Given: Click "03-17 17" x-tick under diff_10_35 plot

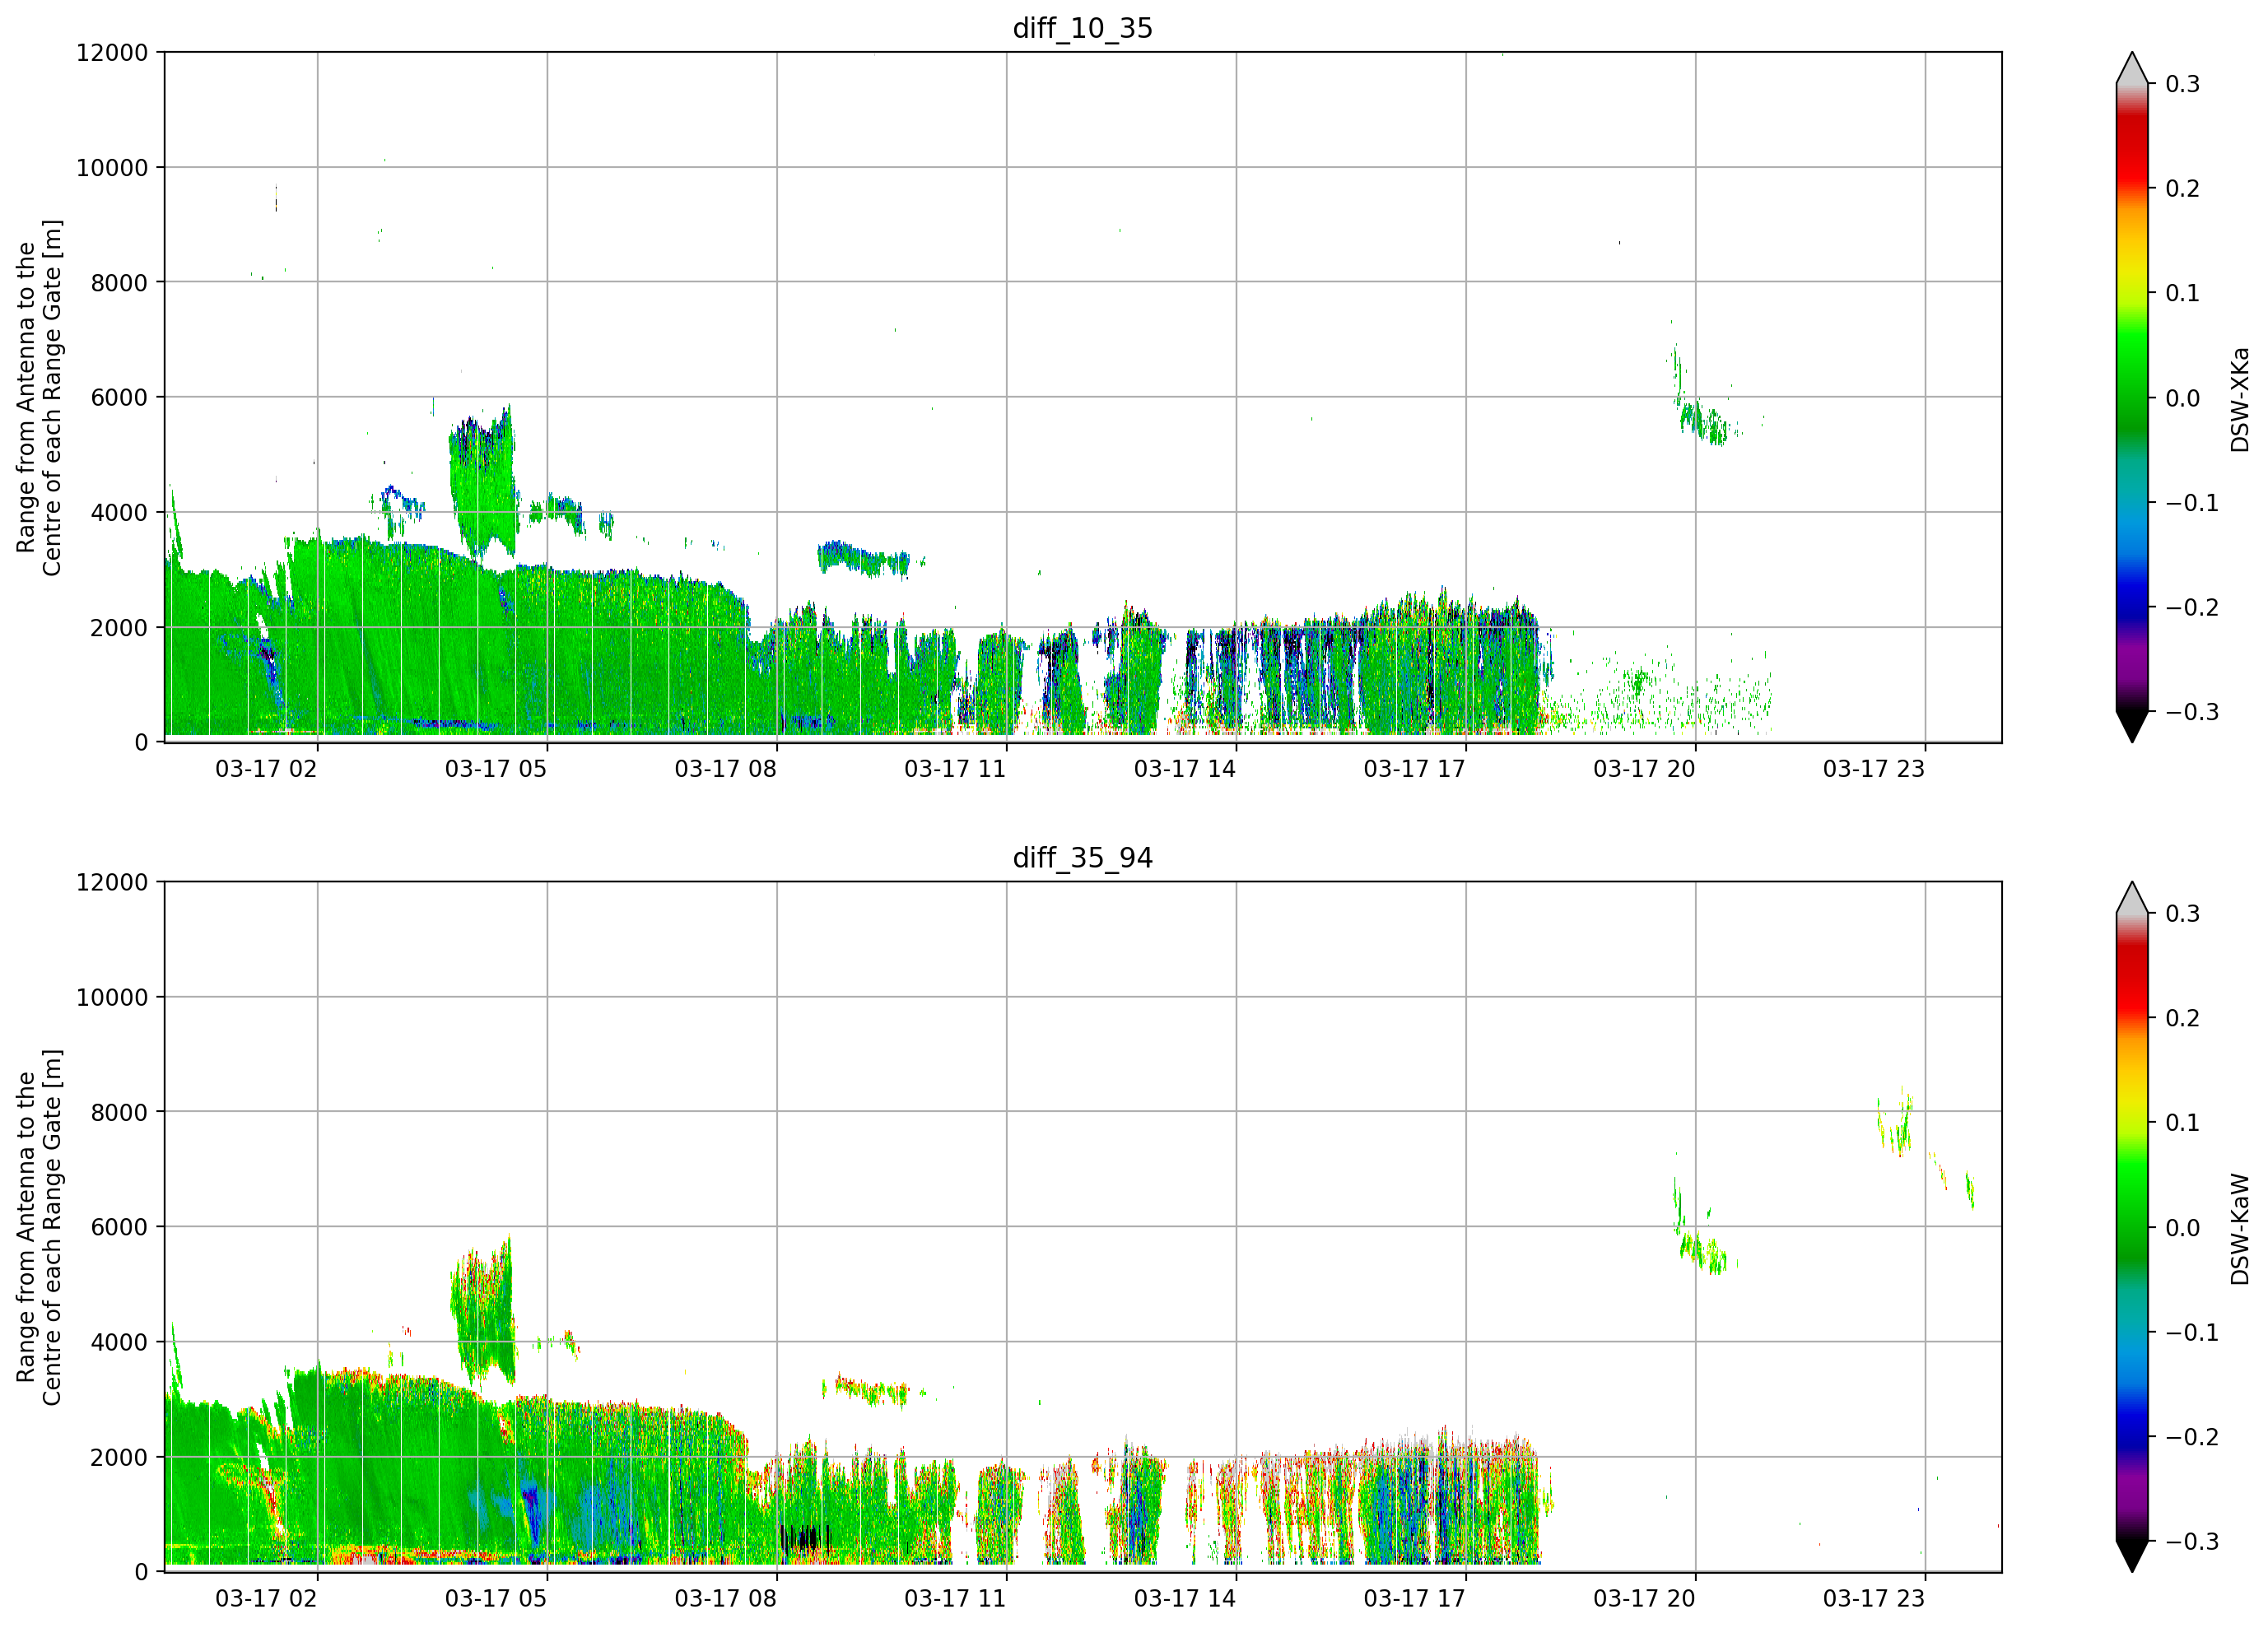Looking at the screenshot, I should [x=1415, y=769].
